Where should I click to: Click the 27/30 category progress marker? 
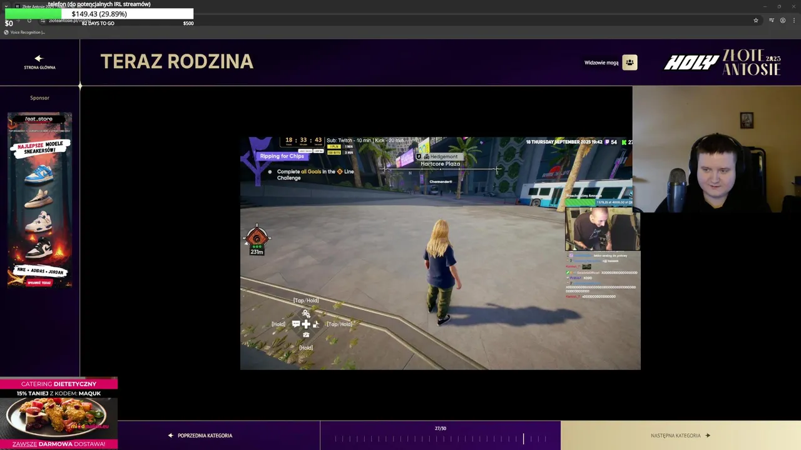[524, 439]
